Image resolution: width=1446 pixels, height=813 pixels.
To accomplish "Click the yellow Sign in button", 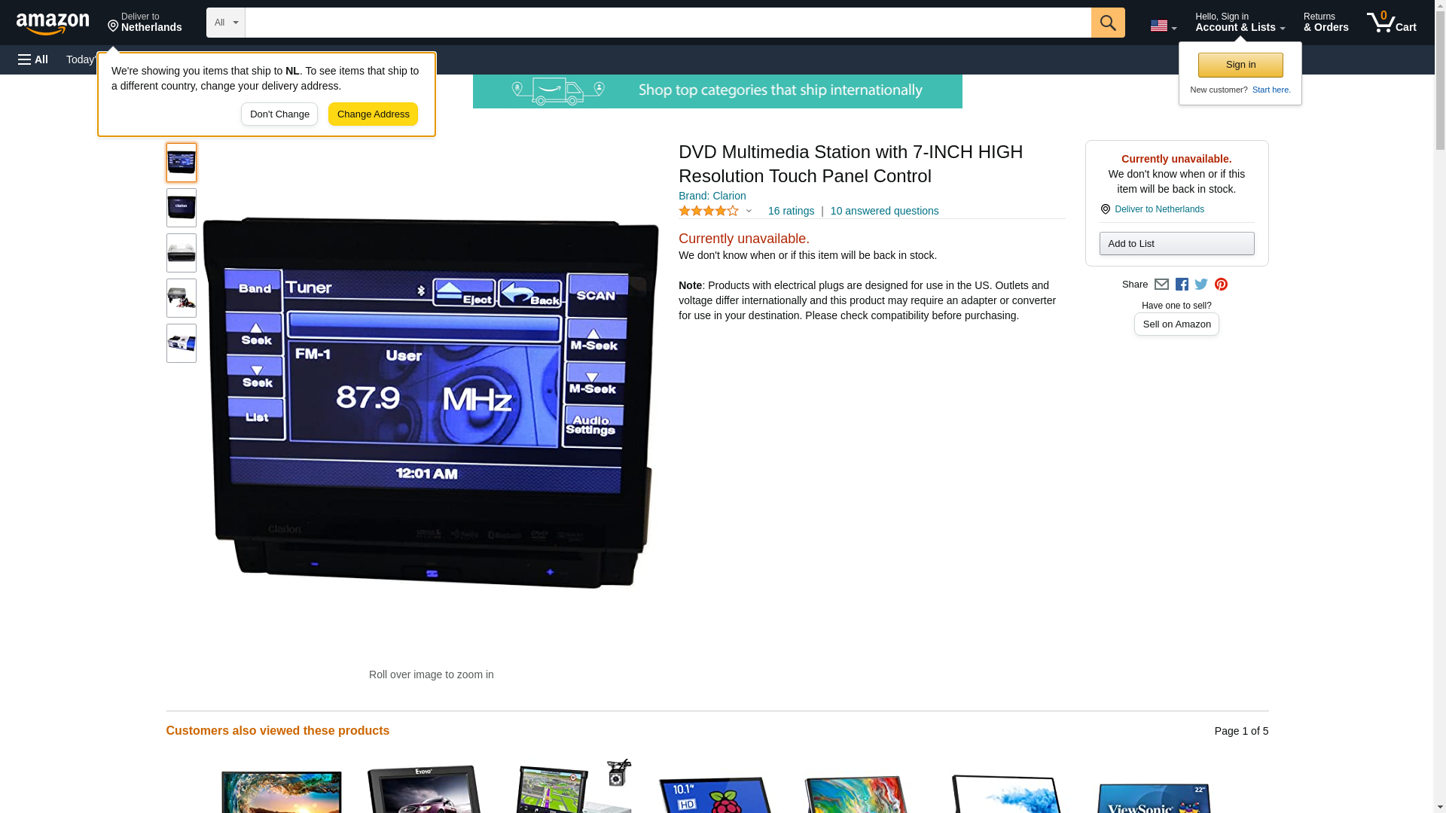I will [1240, 65].
